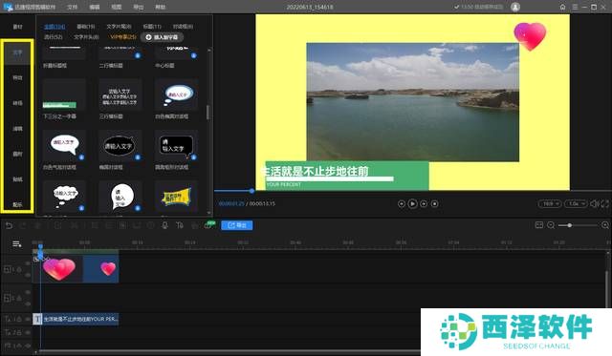Select the 文字 tab in the sidebar

pyautogui.click(x=17, y=53)
